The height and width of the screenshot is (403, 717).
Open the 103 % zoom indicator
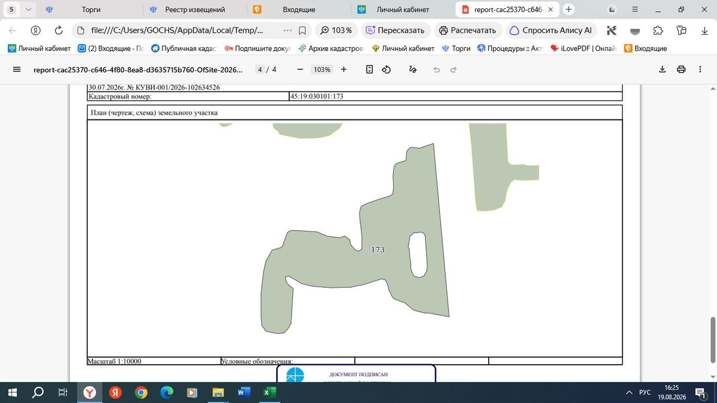(x=336, y=30)
